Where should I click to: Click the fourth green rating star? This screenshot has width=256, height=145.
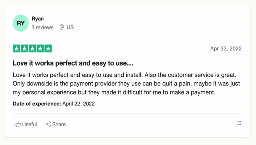click(40, 48)
